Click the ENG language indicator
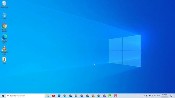 159,96
